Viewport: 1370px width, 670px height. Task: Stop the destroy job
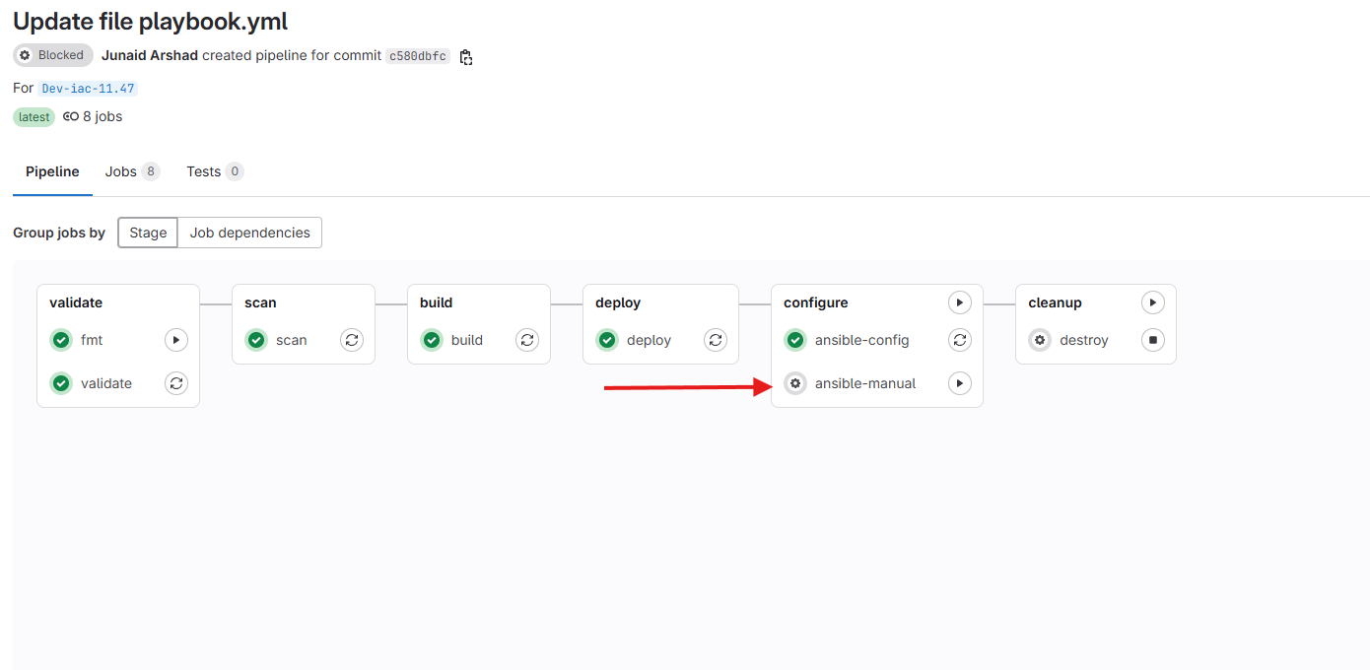(1152, 340)
